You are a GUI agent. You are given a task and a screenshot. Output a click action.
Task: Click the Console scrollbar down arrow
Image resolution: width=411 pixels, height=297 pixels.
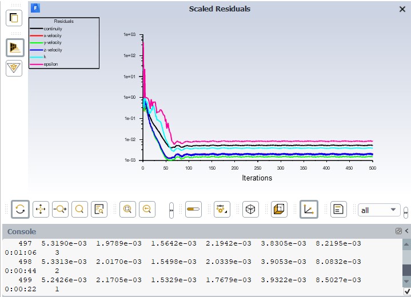click(x=406, y=282)
